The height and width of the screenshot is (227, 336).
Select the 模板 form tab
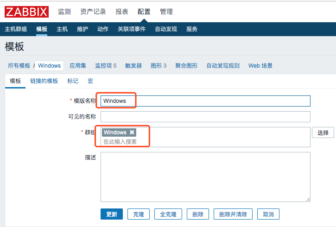[x=15, y=81]
